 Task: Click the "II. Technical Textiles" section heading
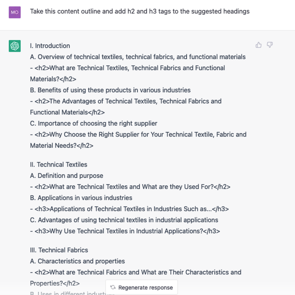click(58, 164)
